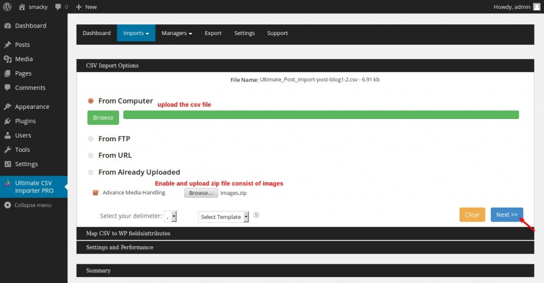Open Appearance in the sidebar menu

pyautogui.click(x=32, y=107)
